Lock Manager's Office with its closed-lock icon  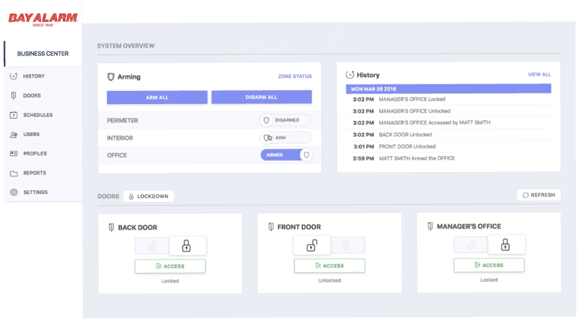pyautogui.click(x=506, y=245)
